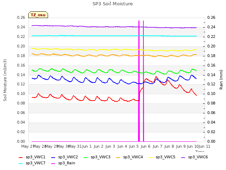Click right axis value 0.14

[211, 75]
